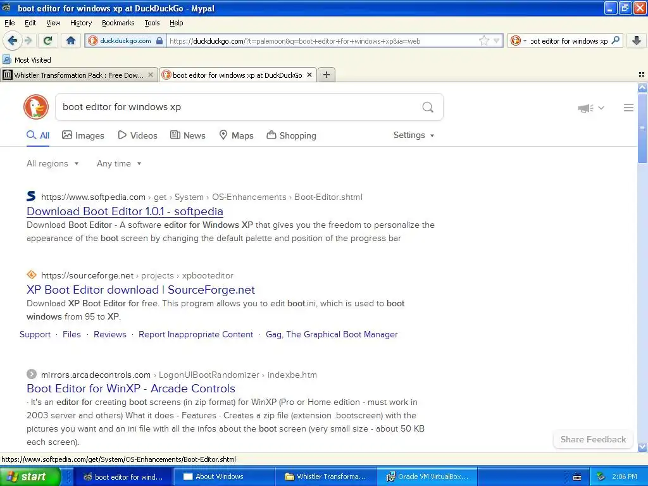Screen dimensions: 648x486
Task: Open the Edit menu
Action: coord(30,23)
